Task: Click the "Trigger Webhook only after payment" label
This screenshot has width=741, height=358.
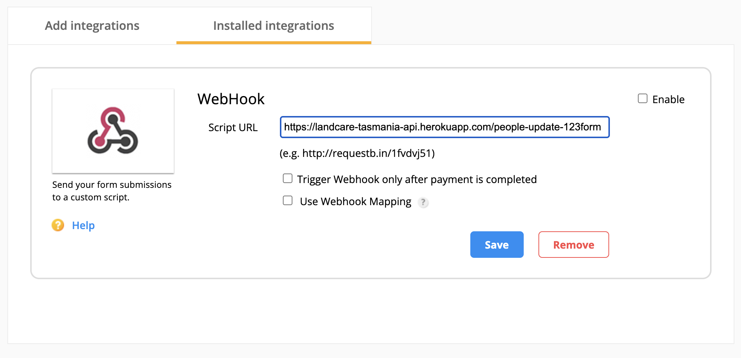Action: (417, 179)
